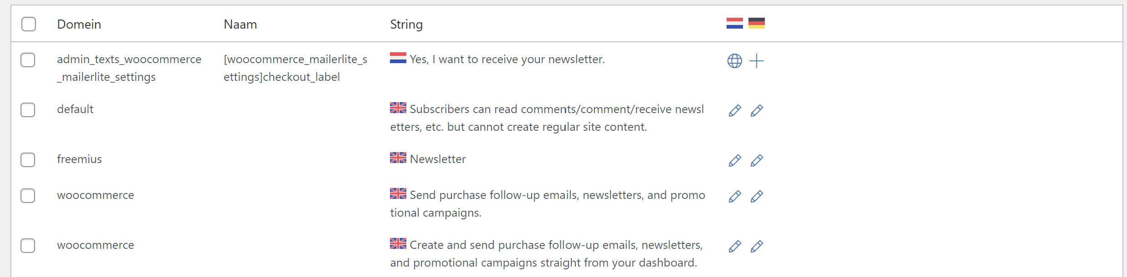The image size is (1127, 277).
Task: Check the first woocommerce row checkbox
Action: coord(28,196)
